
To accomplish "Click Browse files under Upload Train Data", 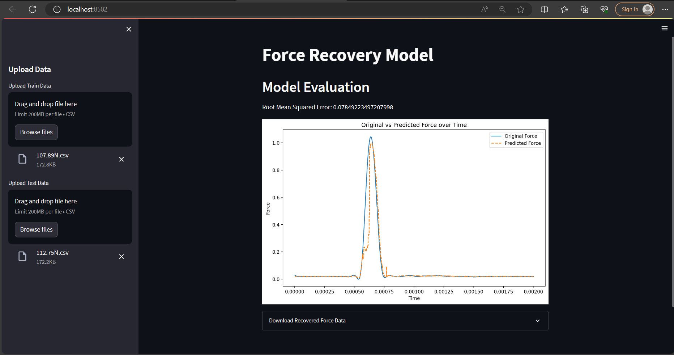I will coord(36,132).
